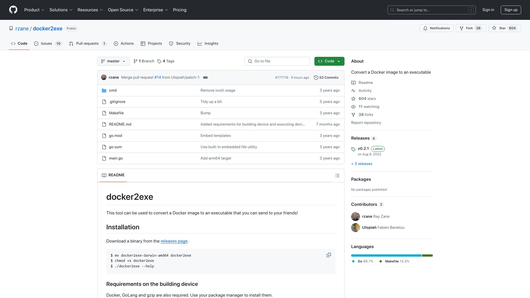530x298 pixels.
Task: Open Utopiah contributor avatar
Action: pos(356,228)
